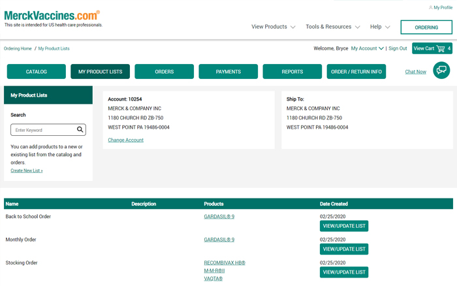
Task: Click the My Product Lists sidebar header
Action: point(48,95)
